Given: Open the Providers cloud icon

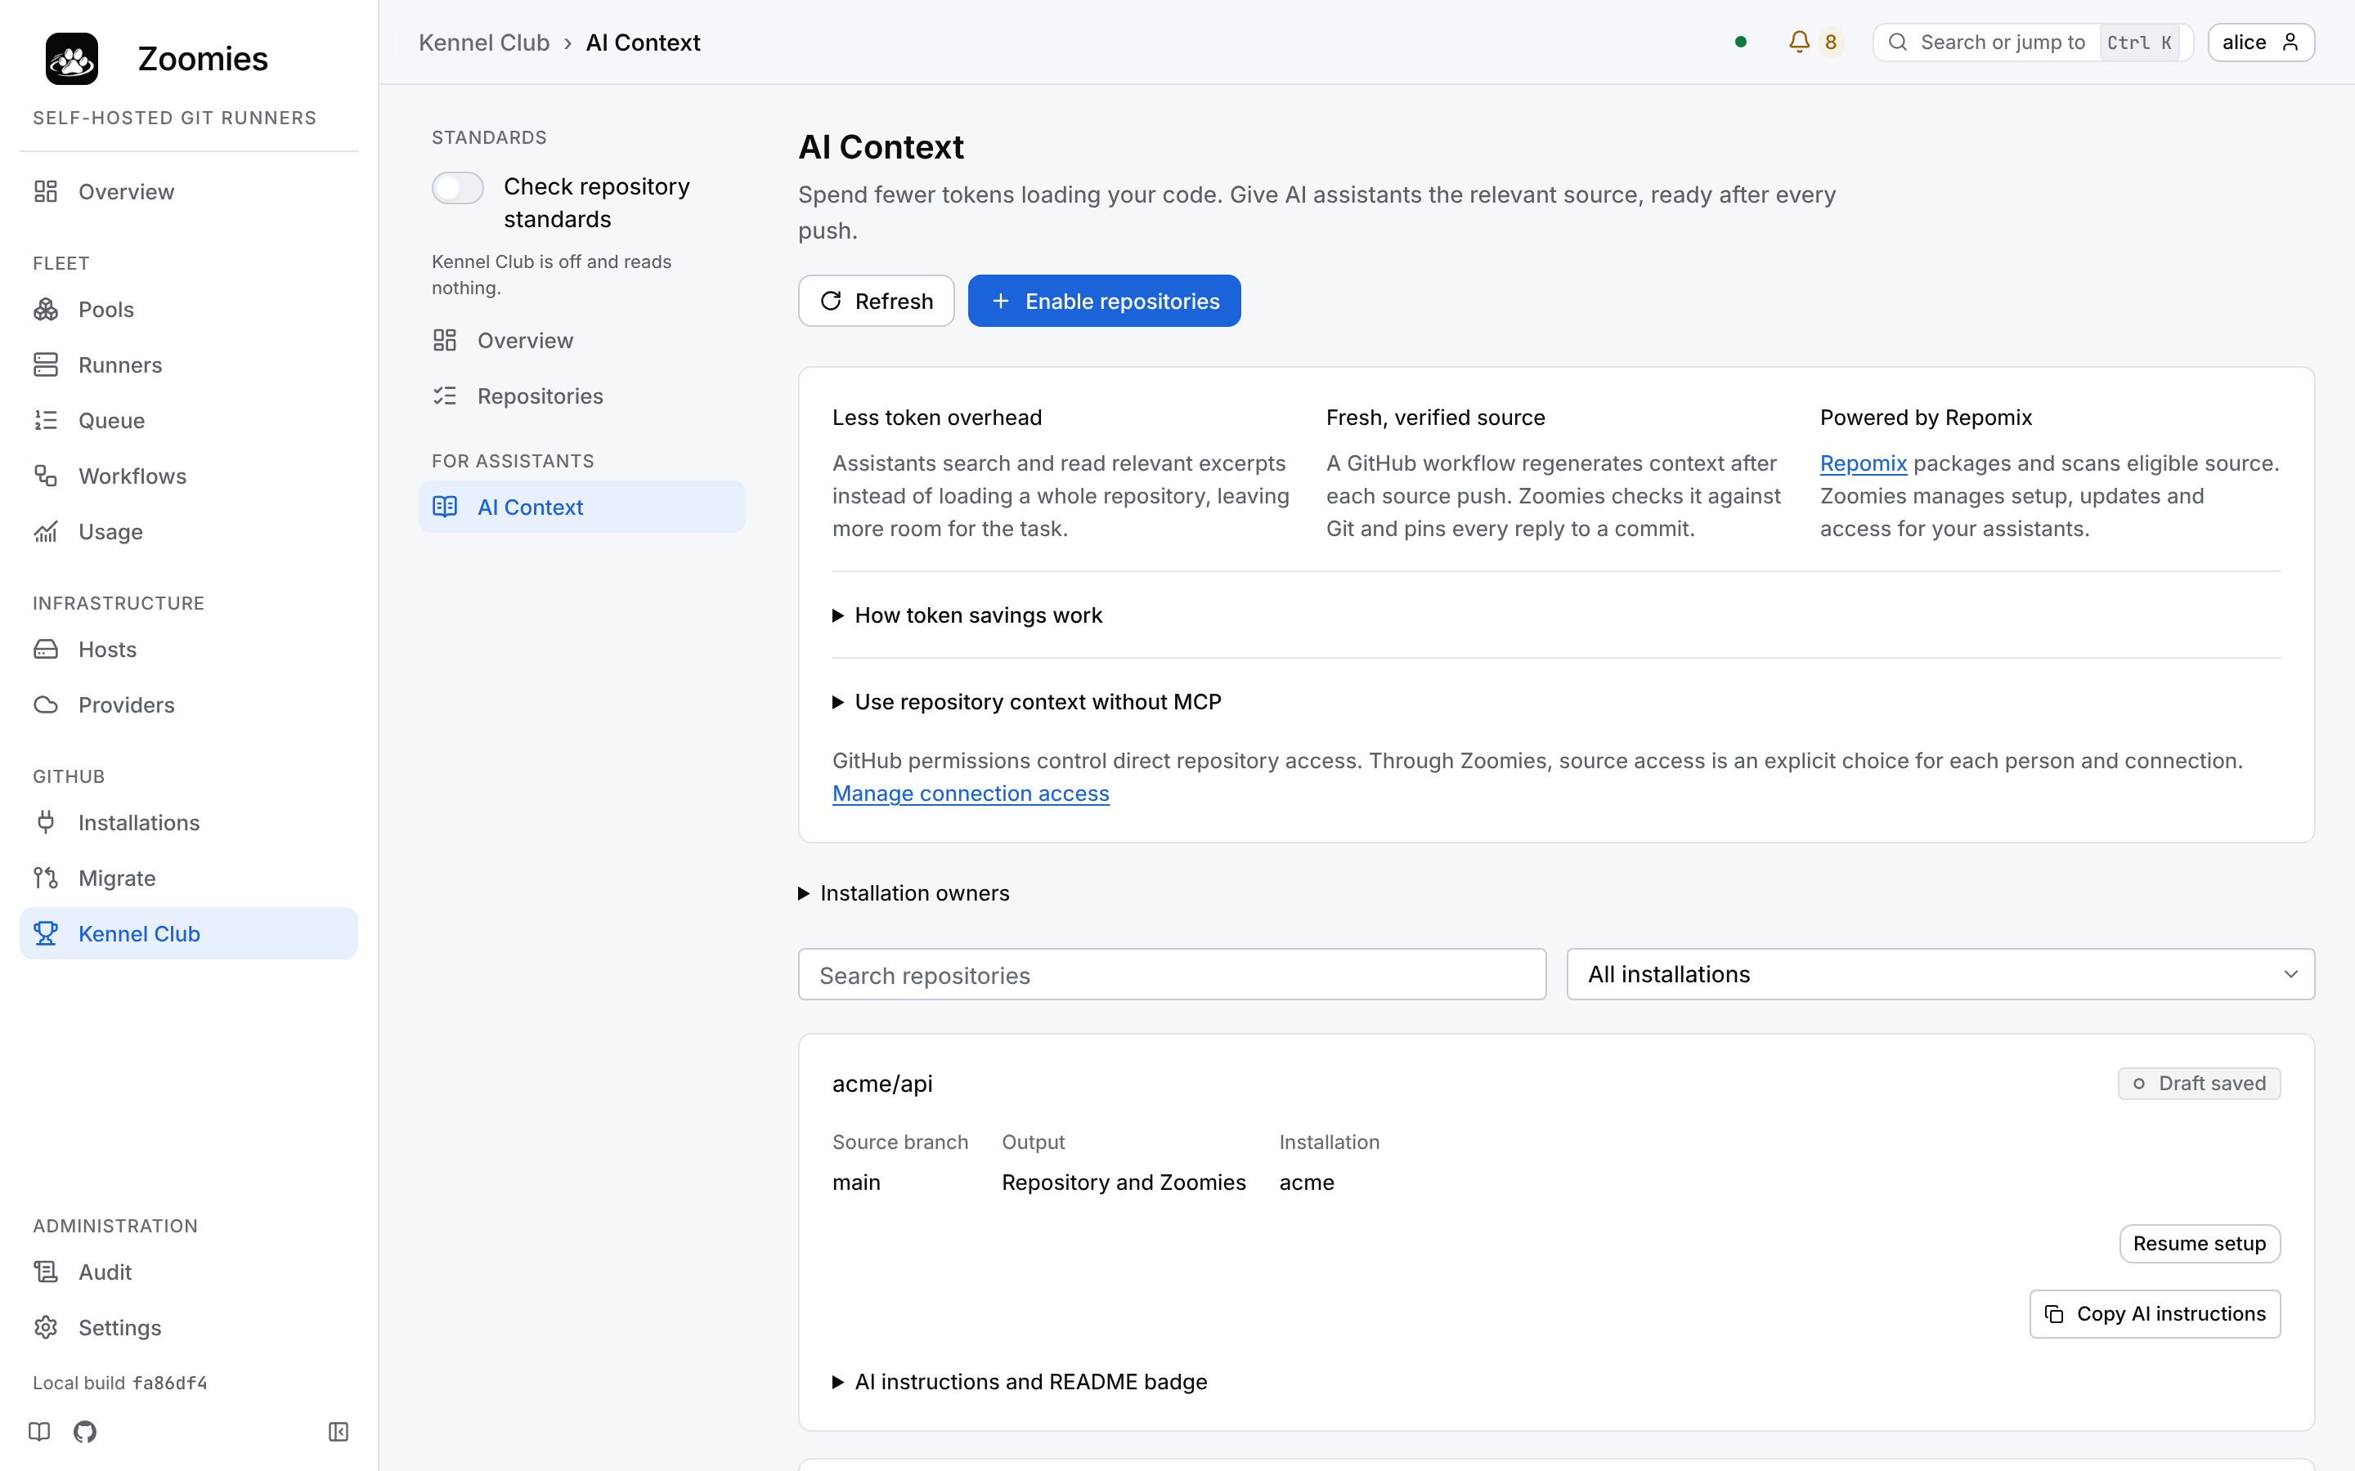Looking at the screenshot, I should [x=46, y=704].
